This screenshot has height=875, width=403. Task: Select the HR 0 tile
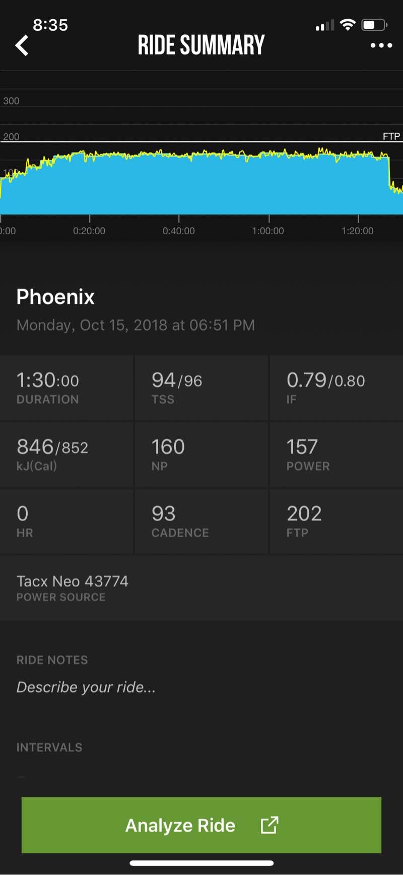(x=66, y=521)
